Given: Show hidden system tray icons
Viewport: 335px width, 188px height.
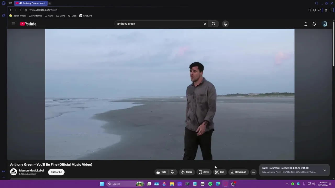Looking at the screenshot, I should 287,184.
